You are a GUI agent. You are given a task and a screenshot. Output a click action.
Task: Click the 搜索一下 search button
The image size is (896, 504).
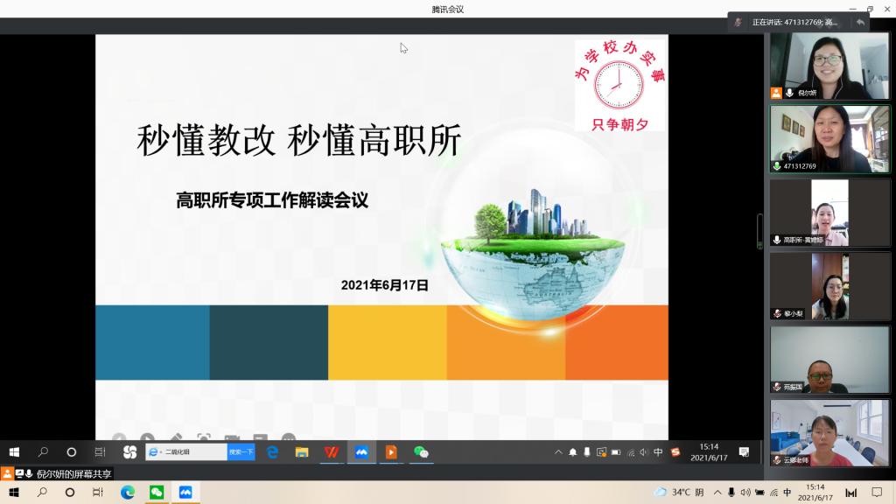(x=241, y=452)
